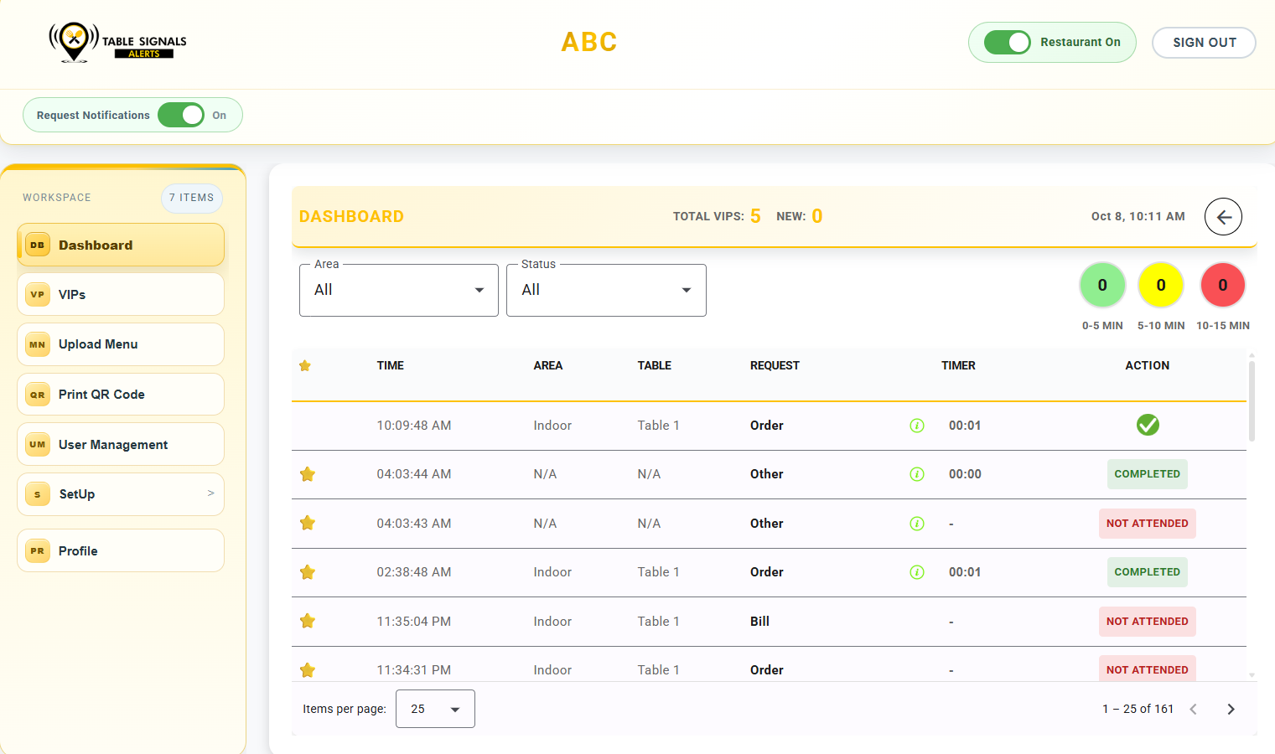Click the red 10-15 MIN counter circle
This screenshot has width=1275, height=754.
(x=1223, y=285)
